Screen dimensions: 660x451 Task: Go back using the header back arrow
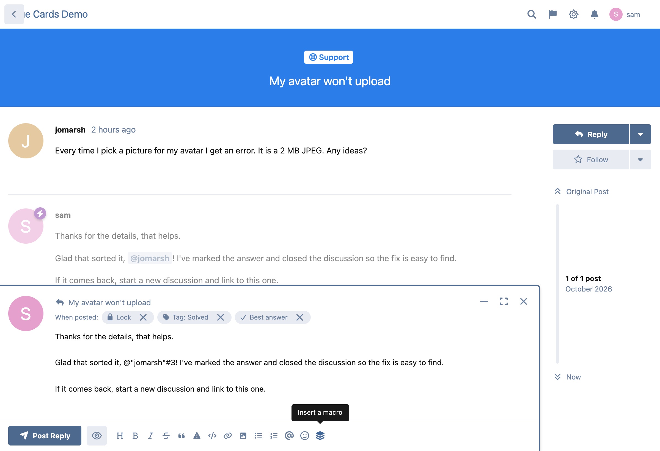coord(14,14)
